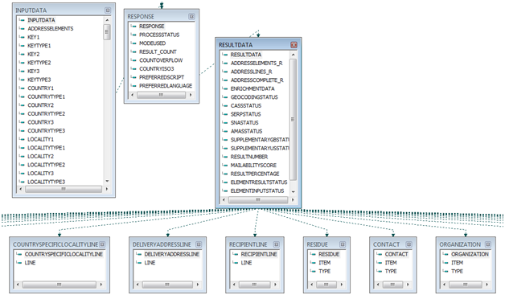Select MAILABILITYSCORE field in RESULTDATA

(253, 166)
